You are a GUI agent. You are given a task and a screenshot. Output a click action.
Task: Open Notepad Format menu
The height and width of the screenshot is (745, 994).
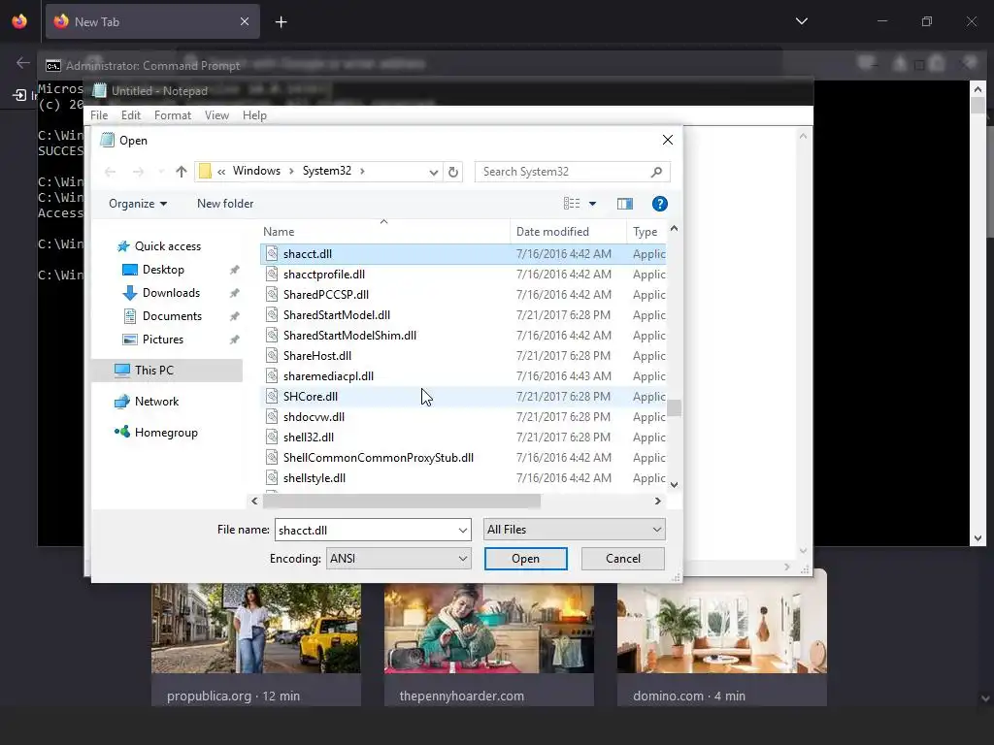coord(173,115)
